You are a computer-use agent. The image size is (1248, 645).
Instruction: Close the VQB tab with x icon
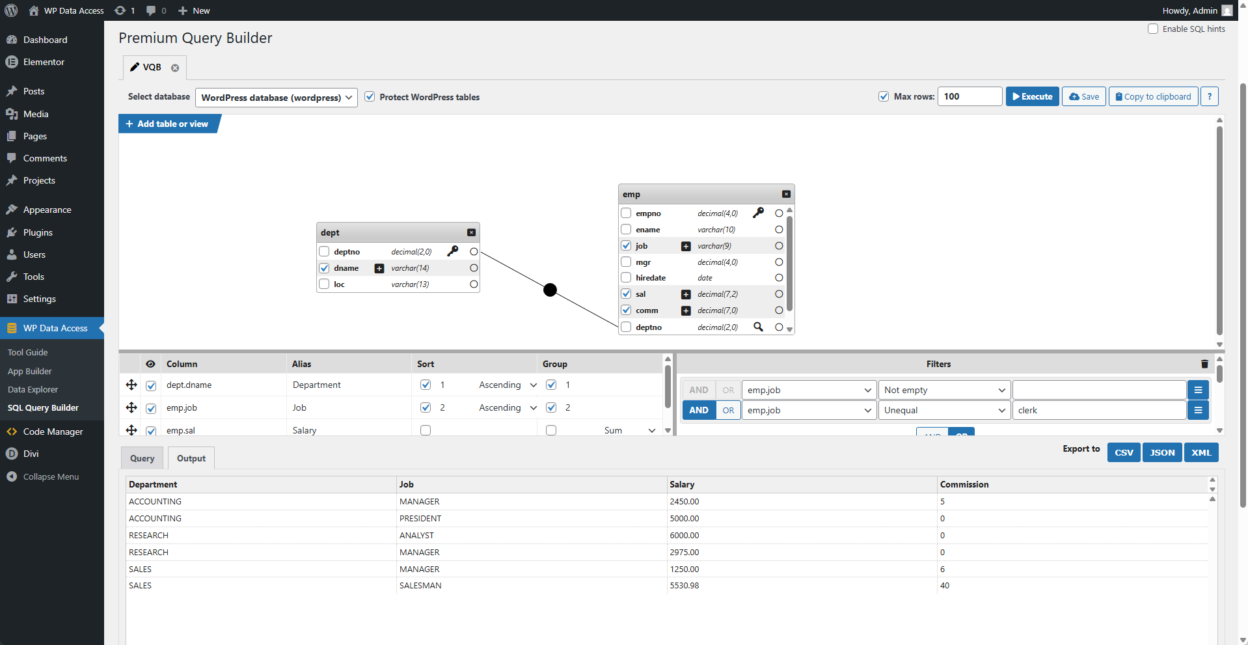[x=175, y=68]
